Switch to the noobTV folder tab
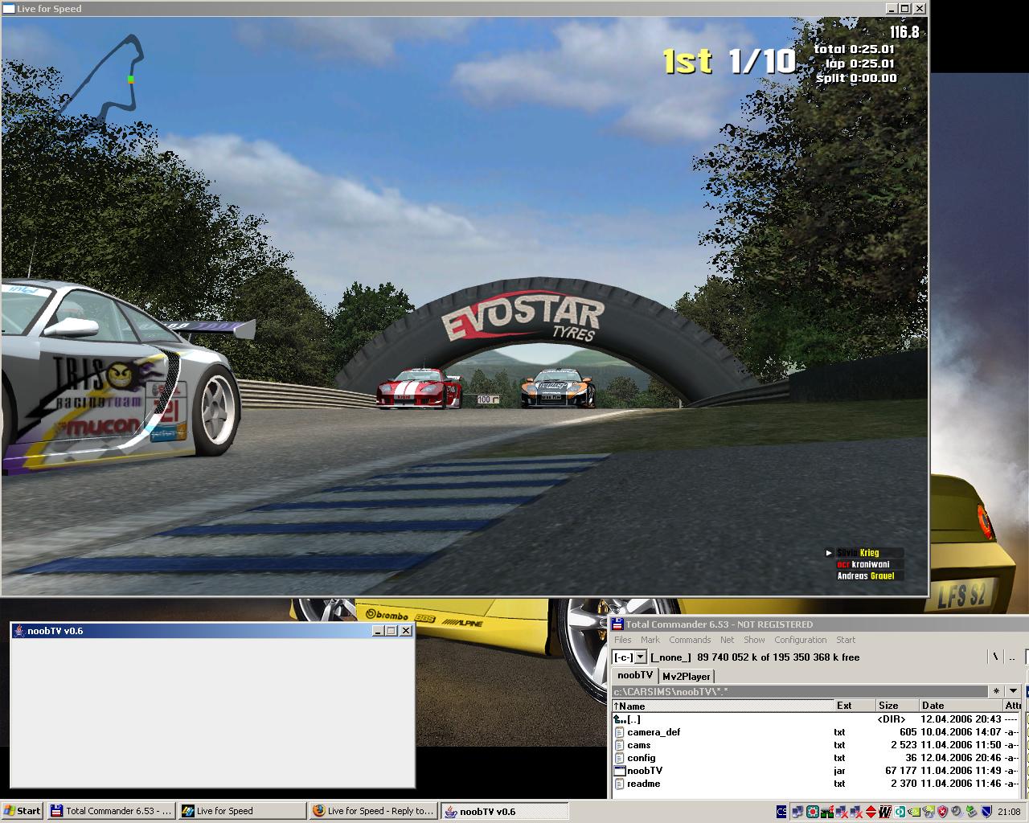 click(x=635, y=675)
